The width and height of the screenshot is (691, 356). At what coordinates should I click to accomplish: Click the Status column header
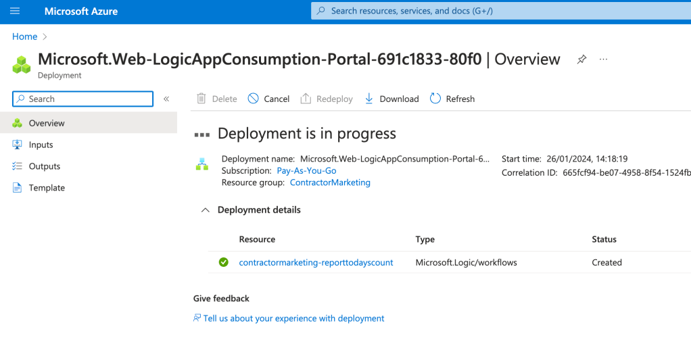coord(604,239)
